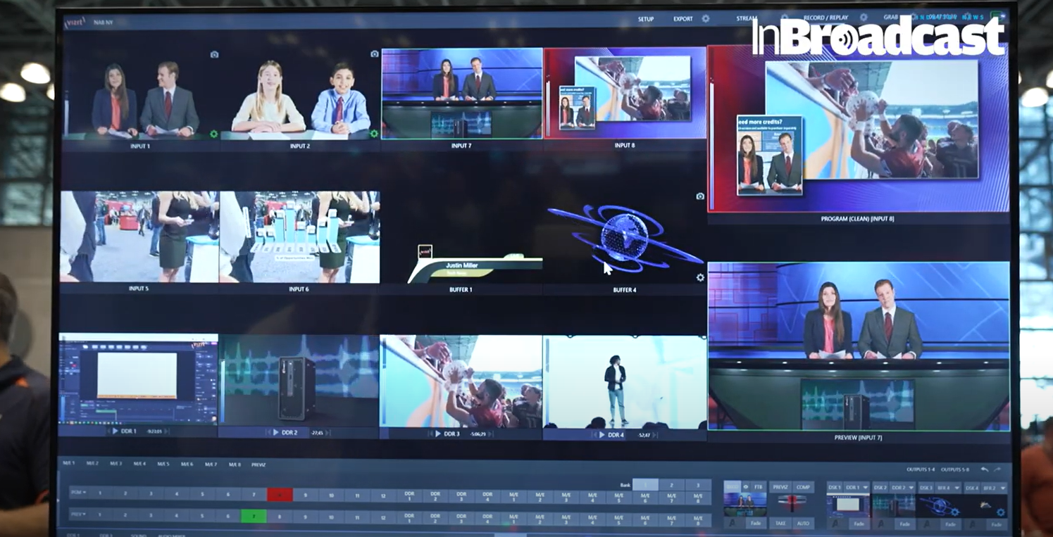Toggle the BKGD delegate button

pyautogui.click(x=733, y=487)
